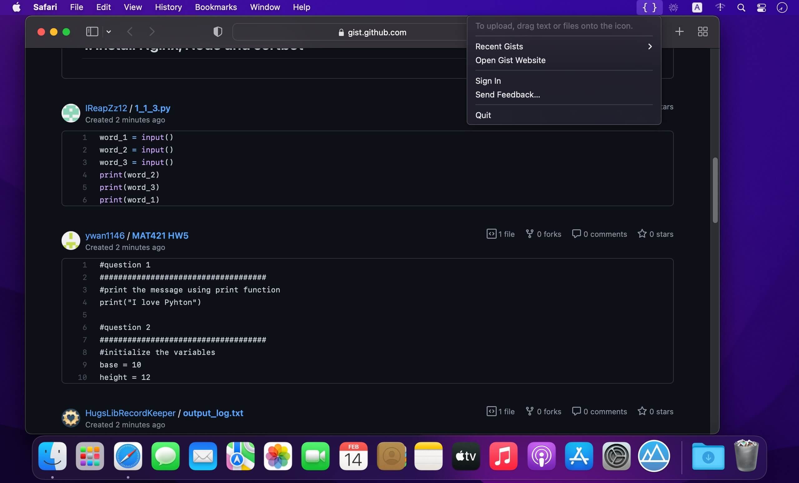Viewport: 799px width, 483px height.
Task: Open the History menu
Action: click(168, 7)
